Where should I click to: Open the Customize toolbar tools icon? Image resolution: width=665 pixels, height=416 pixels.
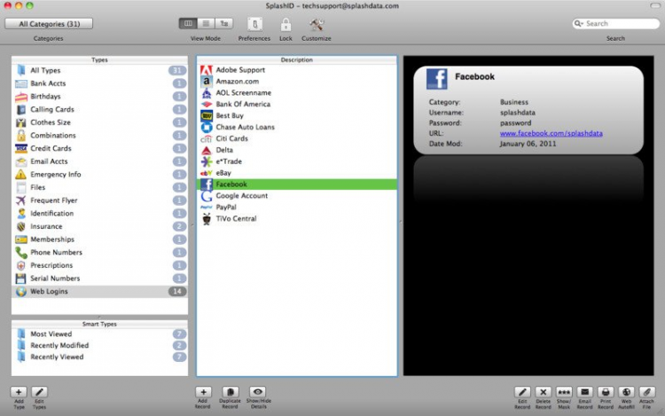coord(316,24)
